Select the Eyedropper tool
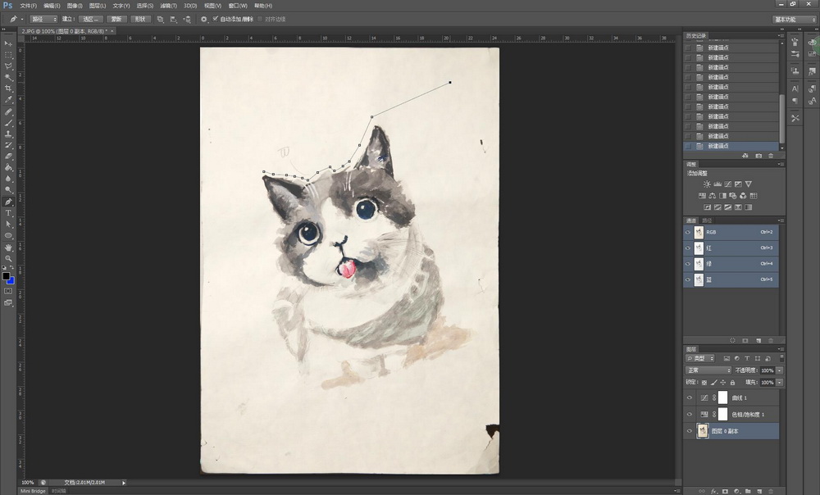The width and height of the screenshot is (820, 495). tap(8, 100)
